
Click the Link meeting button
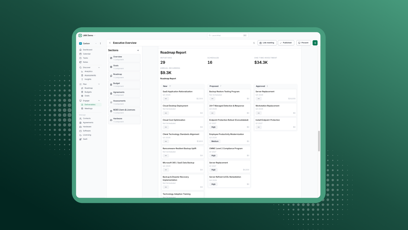267,43
